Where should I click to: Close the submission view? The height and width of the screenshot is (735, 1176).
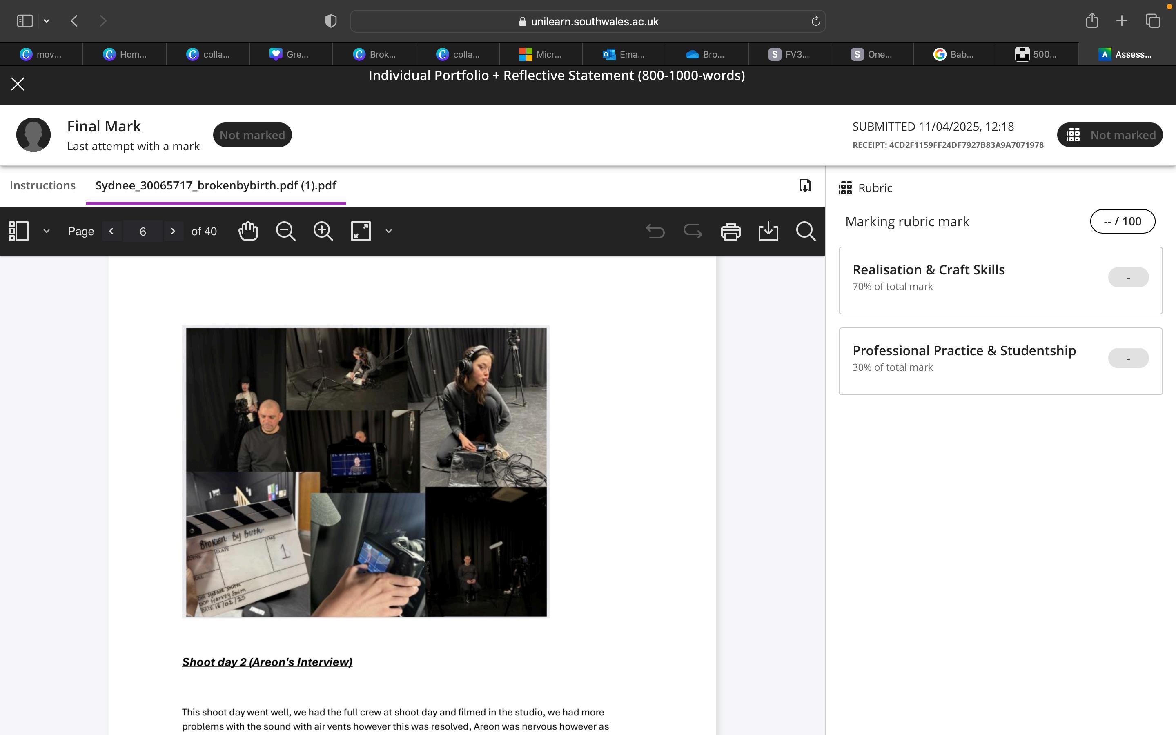tap(18, 84)
